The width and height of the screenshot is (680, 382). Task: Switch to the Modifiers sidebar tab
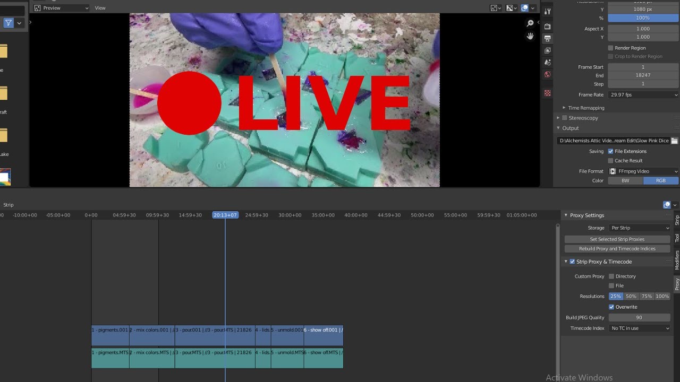click(x=677, y=261)
